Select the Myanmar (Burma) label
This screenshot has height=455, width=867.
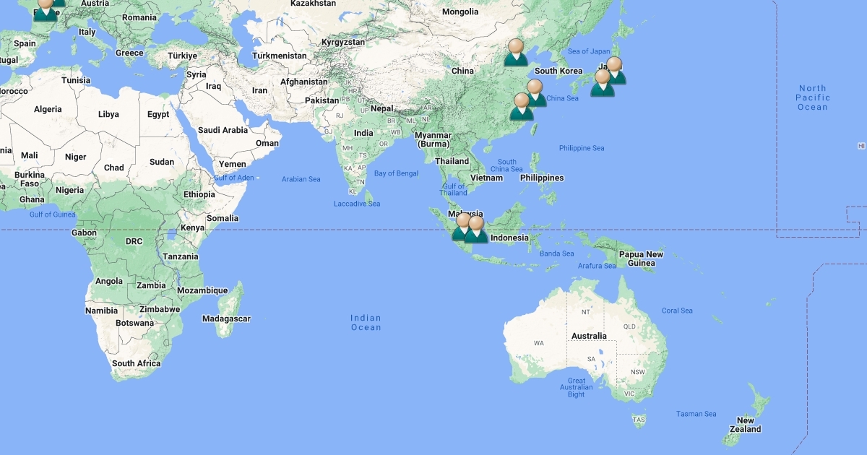pos(433,139)
